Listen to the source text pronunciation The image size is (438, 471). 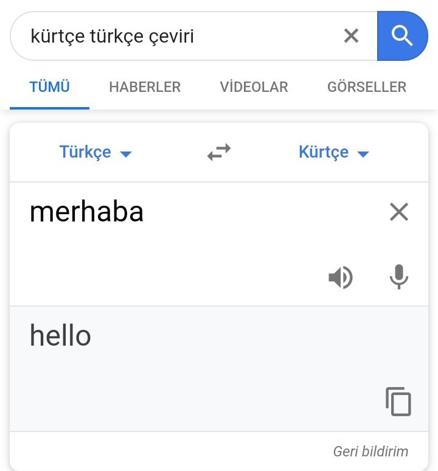pyautogui.click(x=341, y=278)
